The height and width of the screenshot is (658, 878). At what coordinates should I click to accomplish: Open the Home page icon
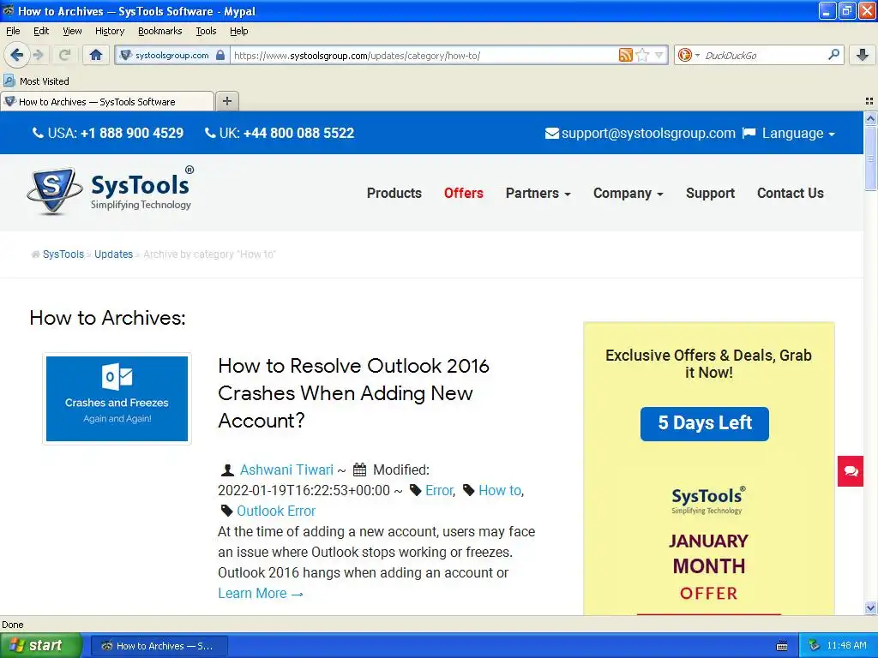tap(96, 55)
